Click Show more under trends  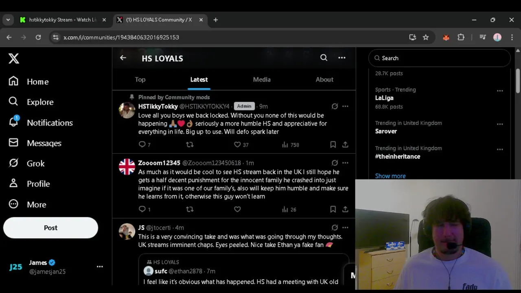point(390,176)
